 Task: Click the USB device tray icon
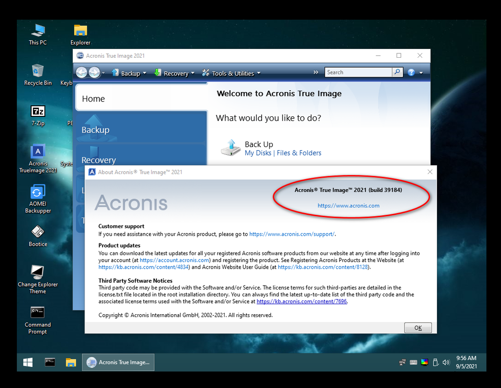pos(435,362)
